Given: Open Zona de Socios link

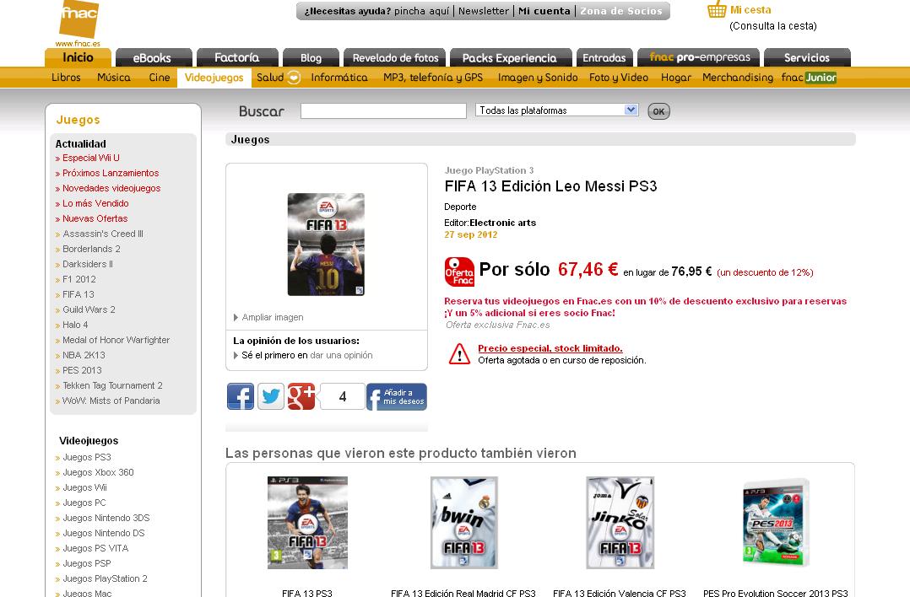Looking at the screenshot, I should pyautogui.click(x=621, y=11).
